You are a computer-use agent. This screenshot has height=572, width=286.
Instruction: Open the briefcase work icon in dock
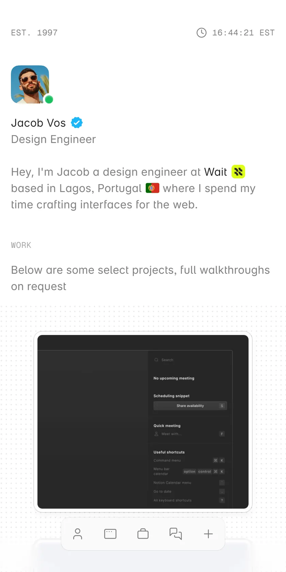tap(143, 534)
